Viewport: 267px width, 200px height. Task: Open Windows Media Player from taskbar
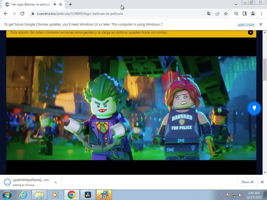point(55,195)
